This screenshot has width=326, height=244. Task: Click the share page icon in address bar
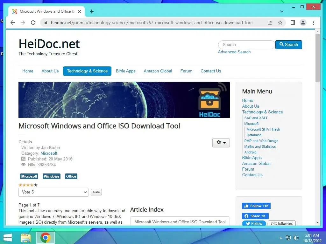(x=270, y=23)
